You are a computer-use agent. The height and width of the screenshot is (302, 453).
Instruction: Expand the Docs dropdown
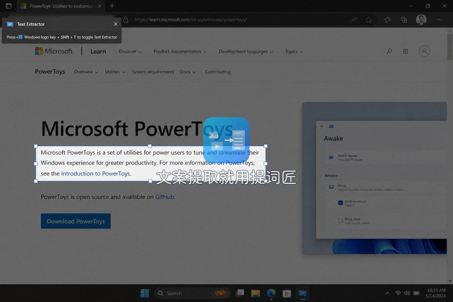point(188,72)
